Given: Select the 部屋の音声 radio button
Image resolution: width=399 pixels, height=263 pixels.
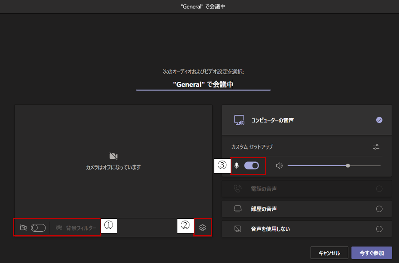Looking at the screenshot, I should pos(379,209).
